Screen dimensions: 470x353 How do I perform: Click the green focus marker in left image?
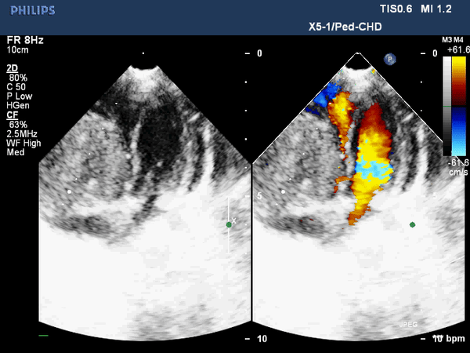(229, 224)
